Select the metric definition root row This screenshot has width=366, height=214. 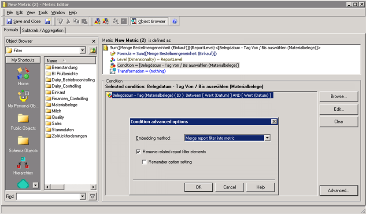click(x=215, y=48)
